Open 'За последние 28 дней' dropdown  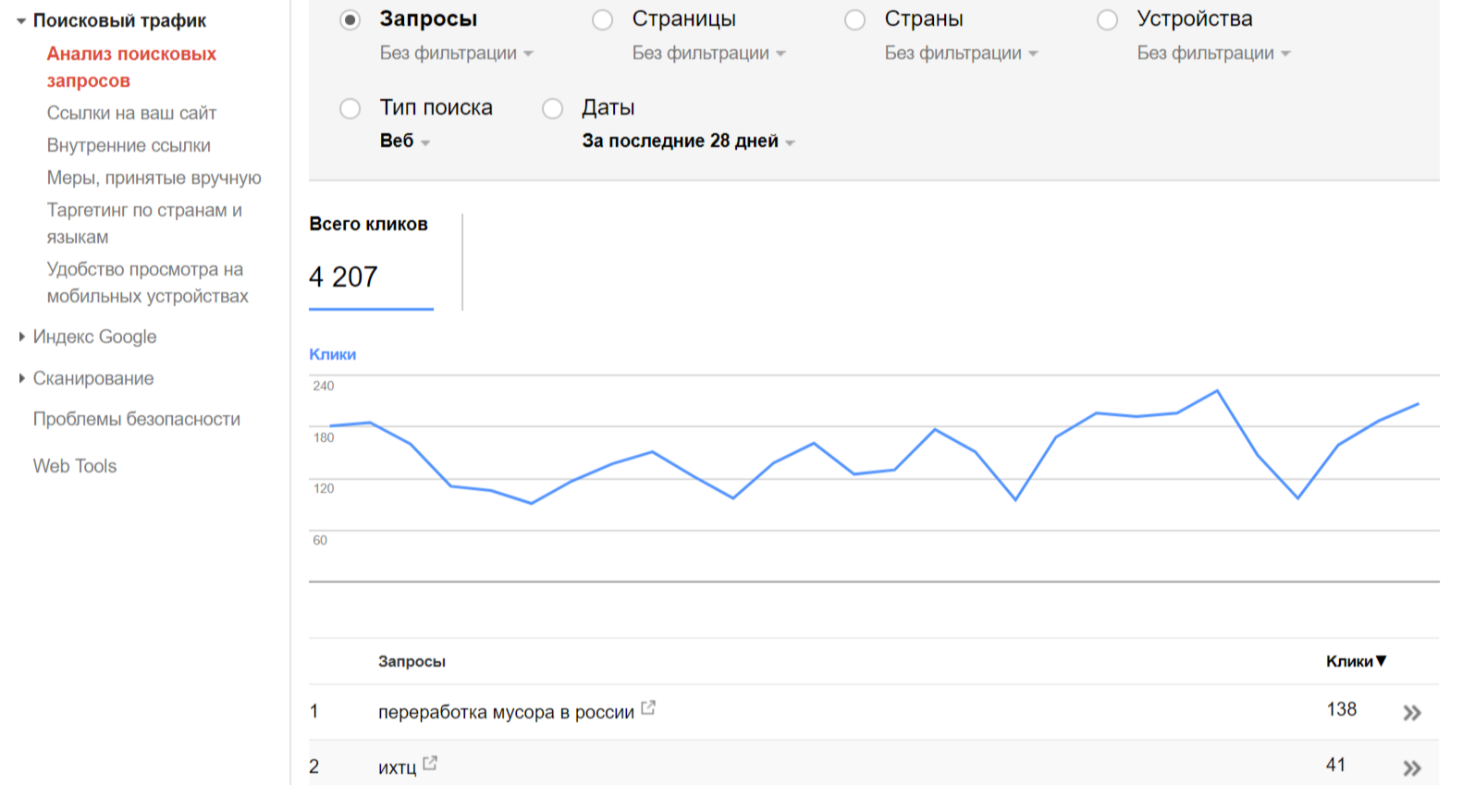[x=688, y=141]
